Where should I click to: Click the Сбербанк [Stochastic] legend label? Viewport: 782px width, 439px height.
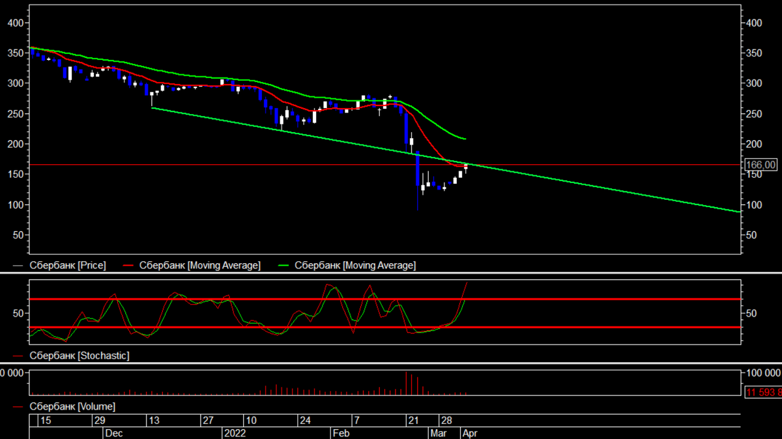(x=80, y=356)
